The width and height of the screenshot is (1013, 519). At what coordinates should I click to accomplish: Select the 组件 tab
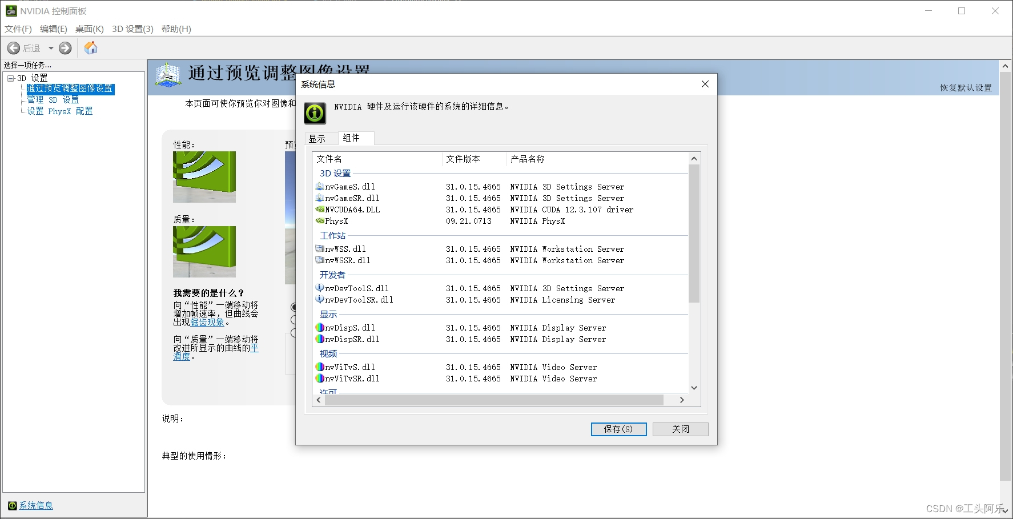(x=356, y=138)
